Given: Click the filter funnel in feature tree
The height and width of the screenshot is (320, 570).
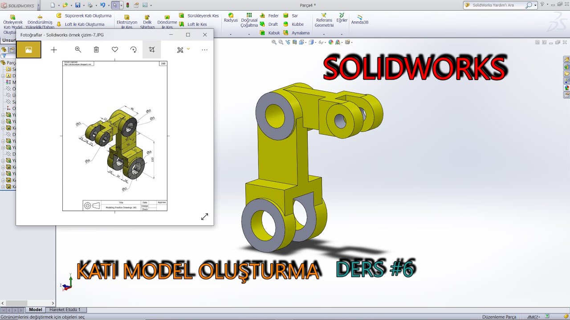Looking at the screenshot, I should pyautogui.click(x=4, y=56).
